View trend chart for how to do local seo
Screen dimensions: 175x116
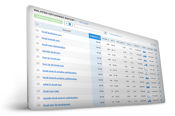coord(147,74)
